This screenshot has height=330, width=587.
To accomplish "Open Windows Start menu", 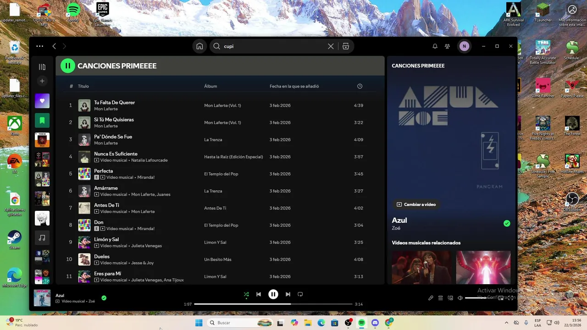I will click(199, 323).
